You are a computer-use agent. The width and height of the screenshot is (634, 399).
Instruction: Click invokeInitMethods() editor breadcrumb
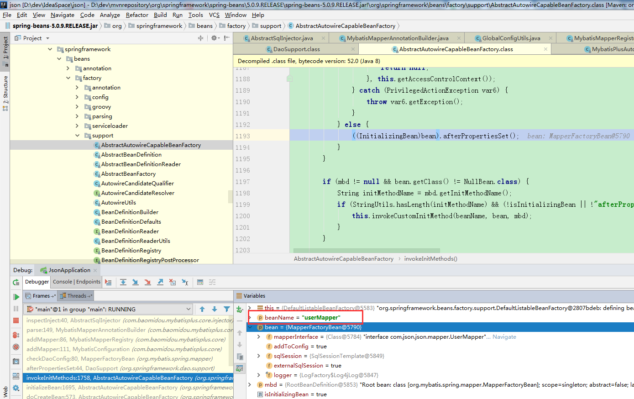point(430,258)
